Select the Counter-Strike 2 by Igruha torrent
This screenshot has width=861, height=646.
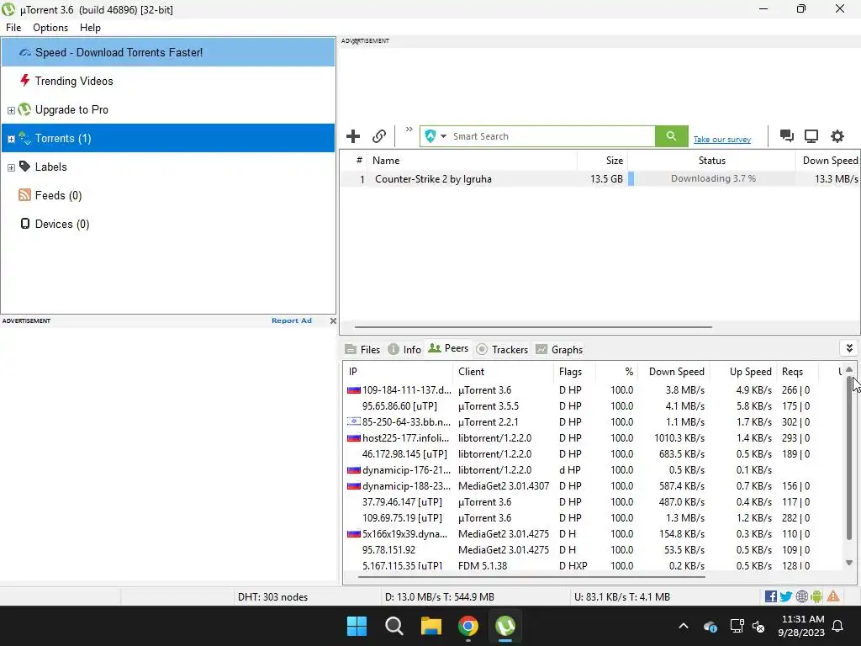click(599, 179)
